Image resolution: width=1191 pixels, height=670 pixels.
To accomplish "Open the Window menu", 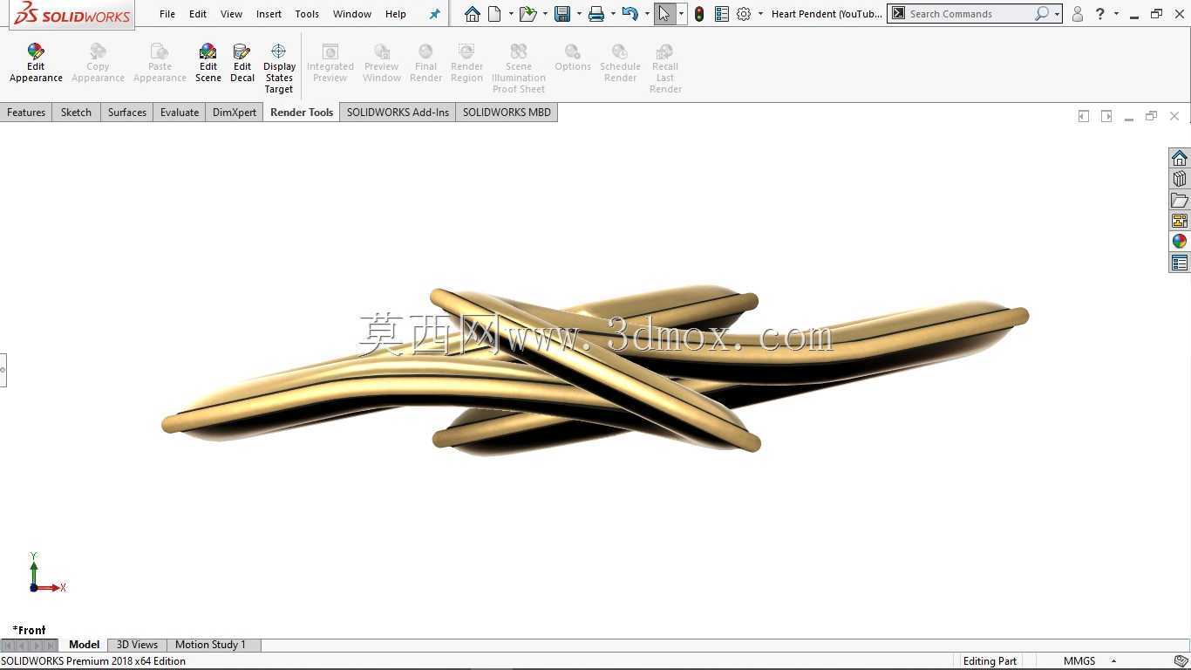I will click(x=352, y=14).
